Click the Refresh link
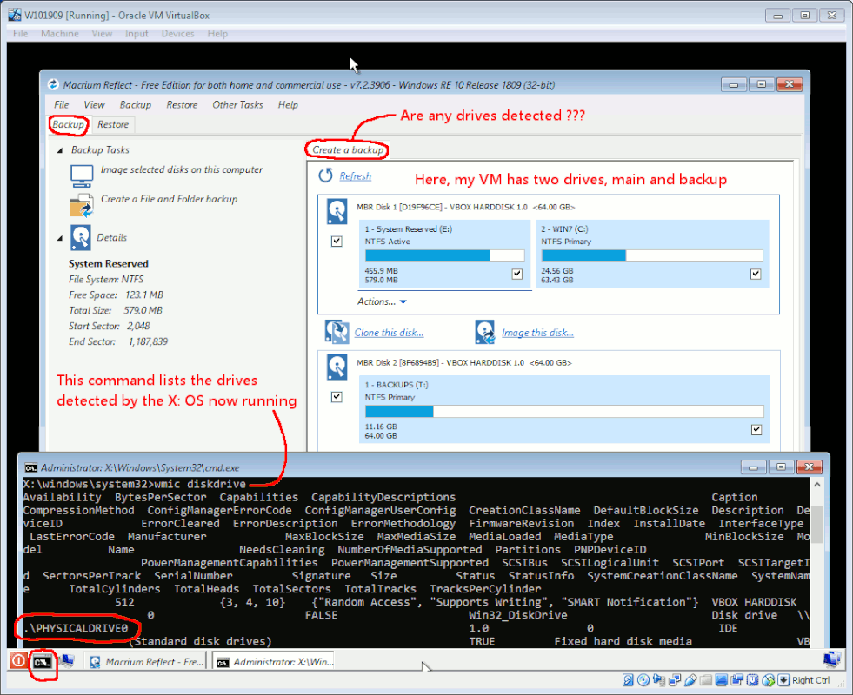853x695 pixels. [356, 176]
